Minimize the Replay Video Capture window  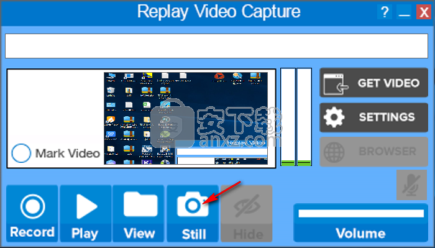404,12
